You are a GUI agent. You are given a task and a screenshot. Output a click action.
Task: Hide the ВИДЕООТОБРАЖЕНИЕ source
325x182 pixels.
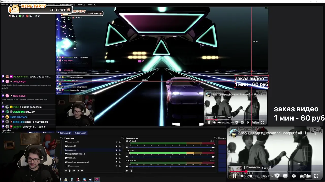pyautogui.click(x=116, y=154)
